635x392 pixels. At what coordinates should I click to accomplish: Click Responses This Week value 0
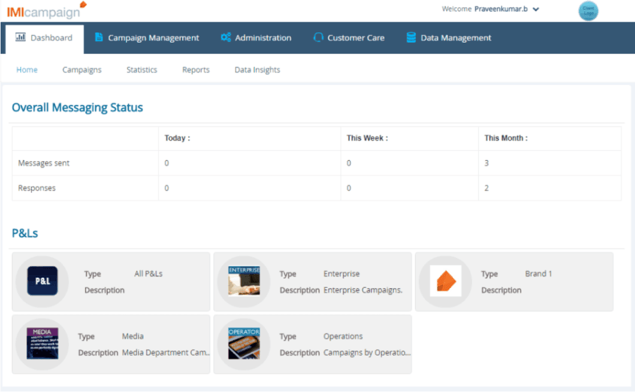(349, 188)
